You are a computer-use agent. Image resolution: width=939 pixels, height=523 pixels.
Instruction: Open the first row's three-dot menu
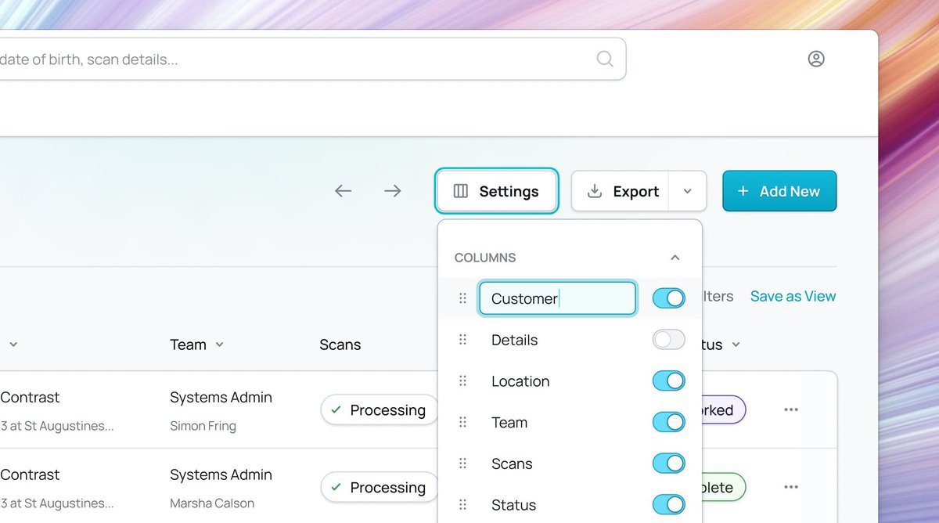791,409
